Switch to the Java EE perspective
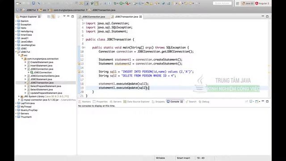This screenshot has height=161, width=286. (x=248, y=4)
